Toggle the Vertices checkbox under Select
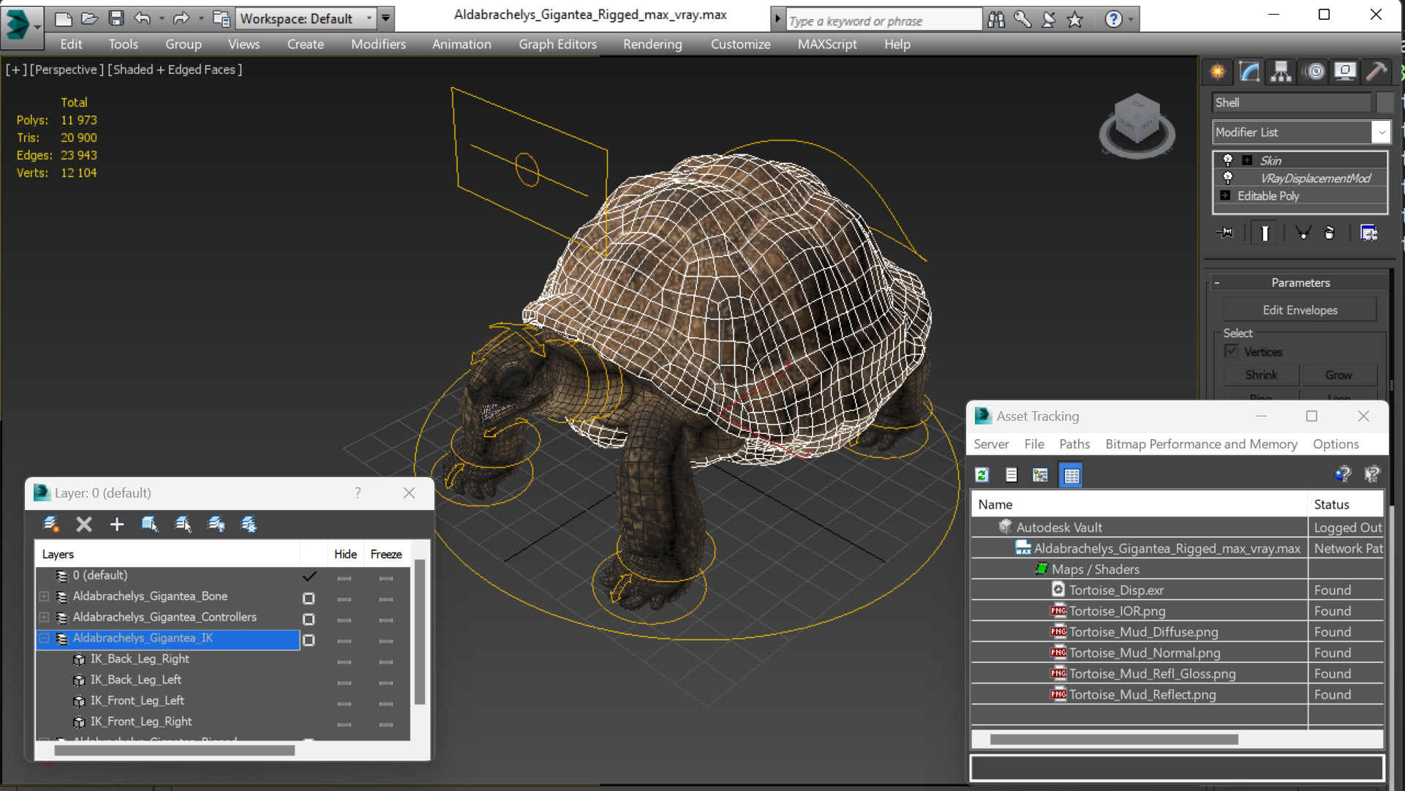Viewport: 1405px width, 791px height. [1232, 351]
